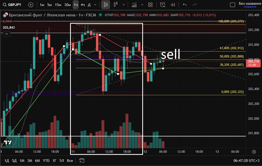Open the Indicators chart icon
This screenshot has height=166, width=262.
(x=134, y=5)
